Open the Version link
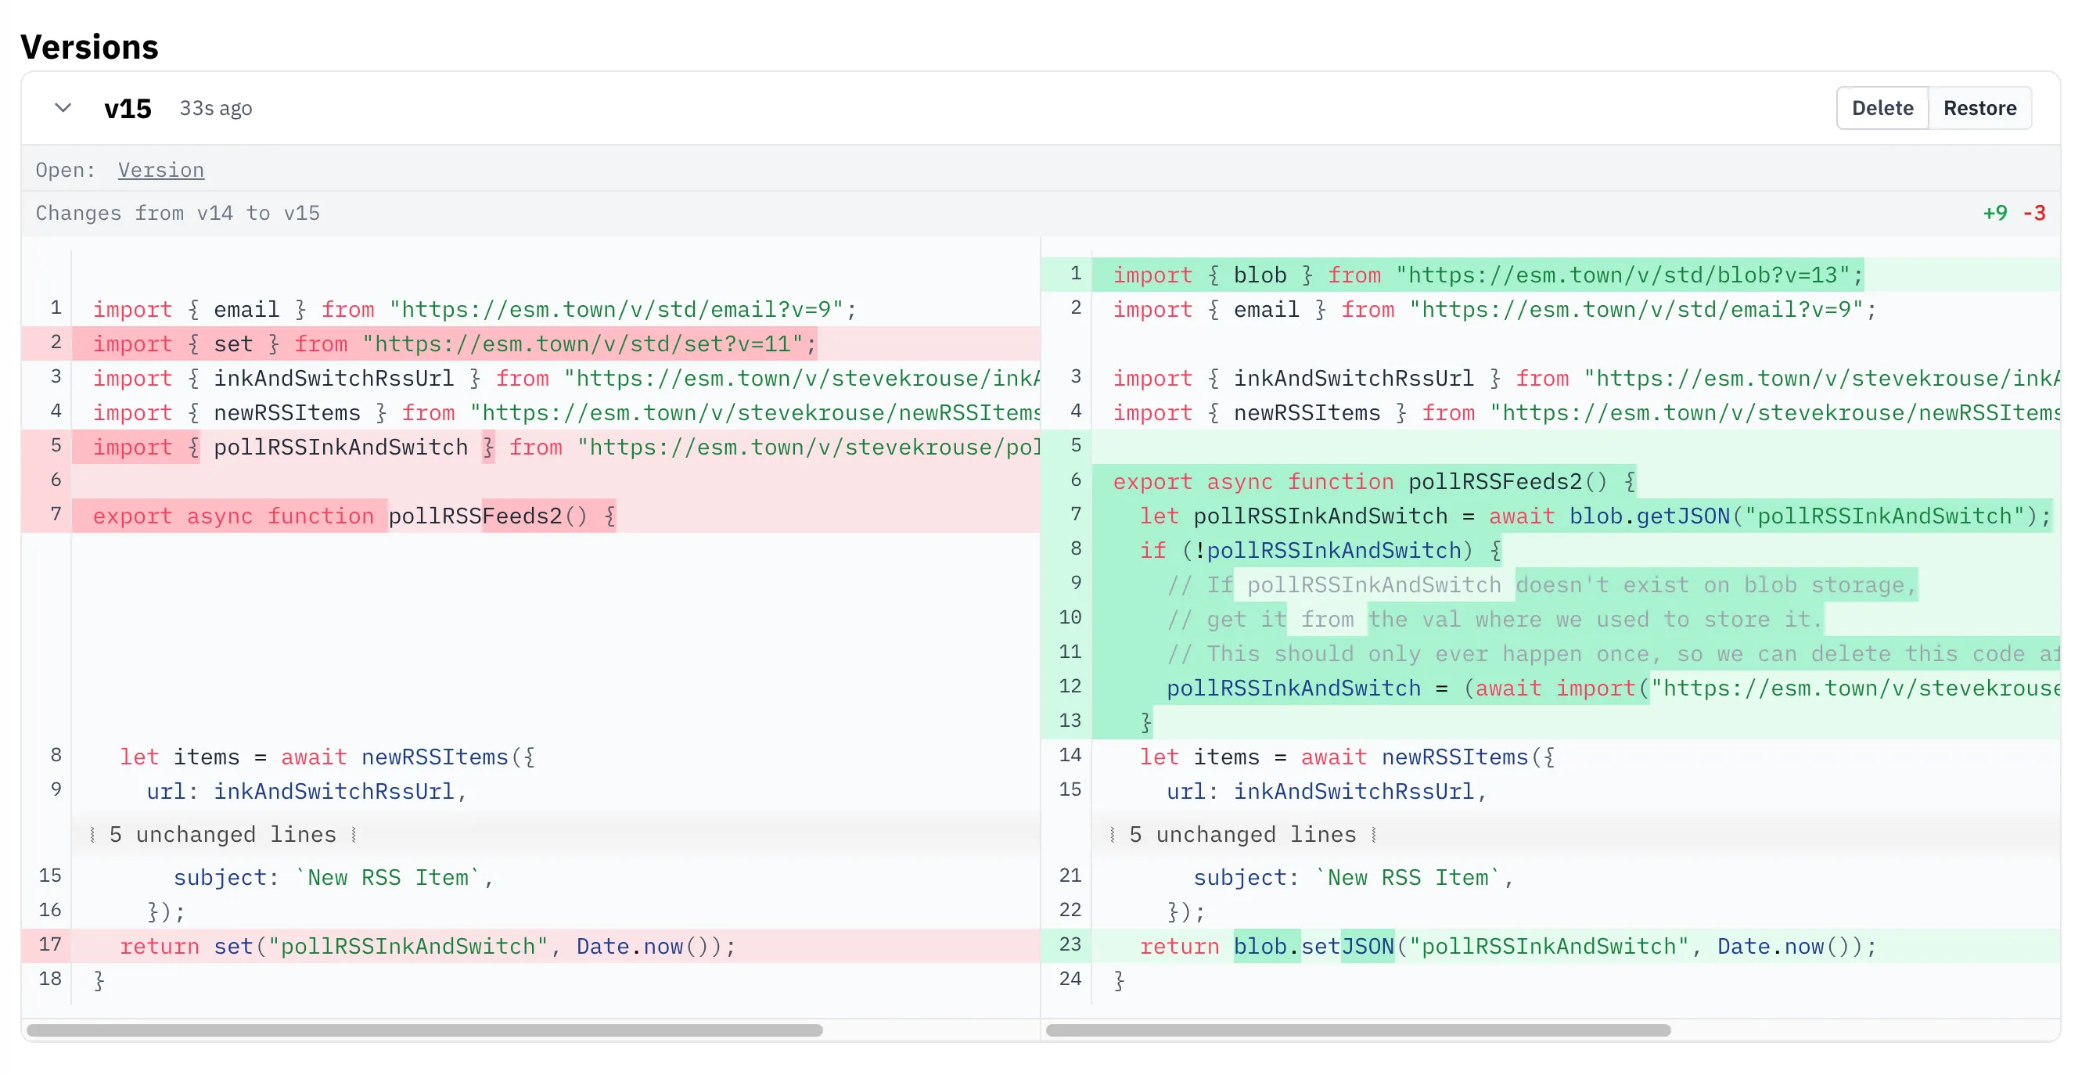Viewport: 2089px width, 1075px height. pos(160,171)
